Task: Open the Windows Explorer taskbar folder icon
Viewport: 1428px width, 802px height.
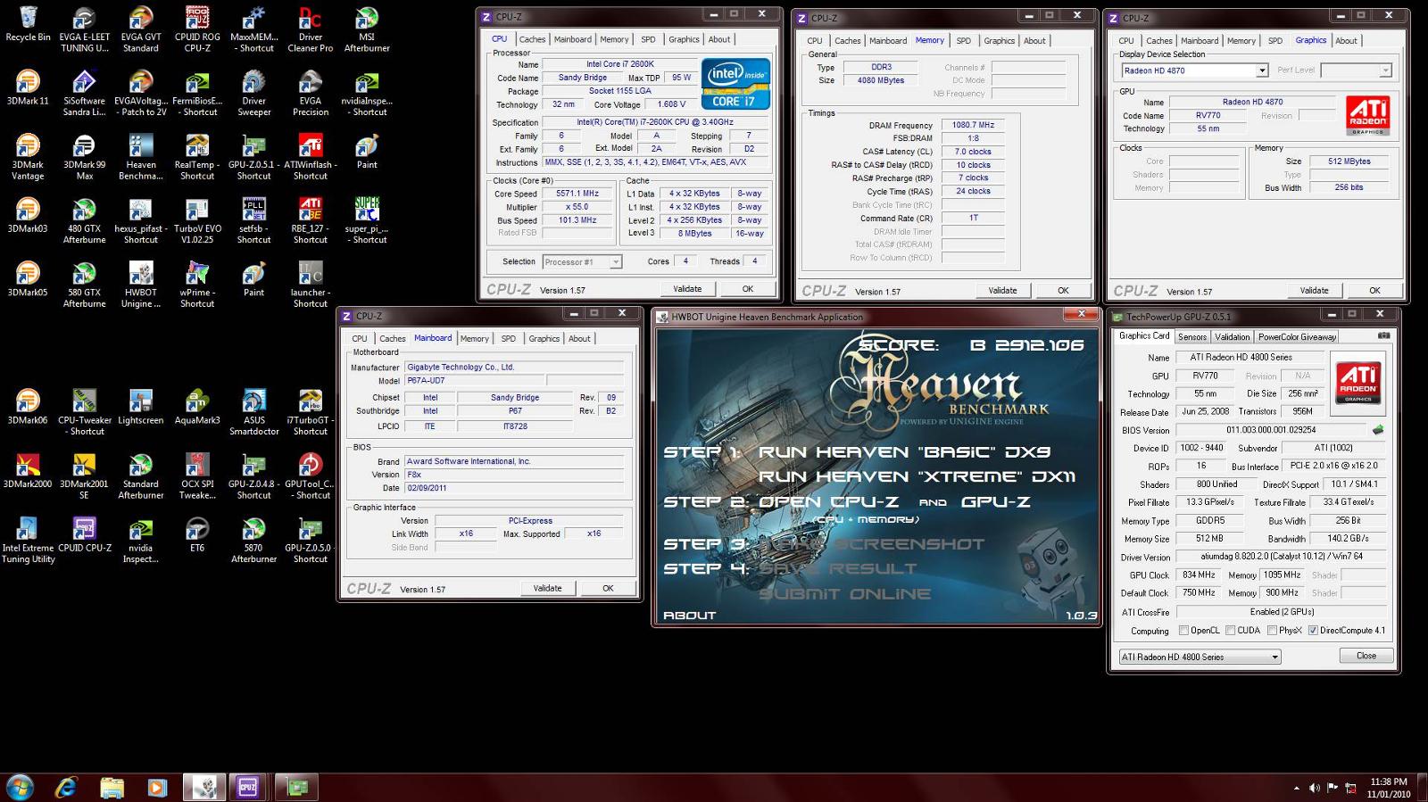Action: [112, 788]
